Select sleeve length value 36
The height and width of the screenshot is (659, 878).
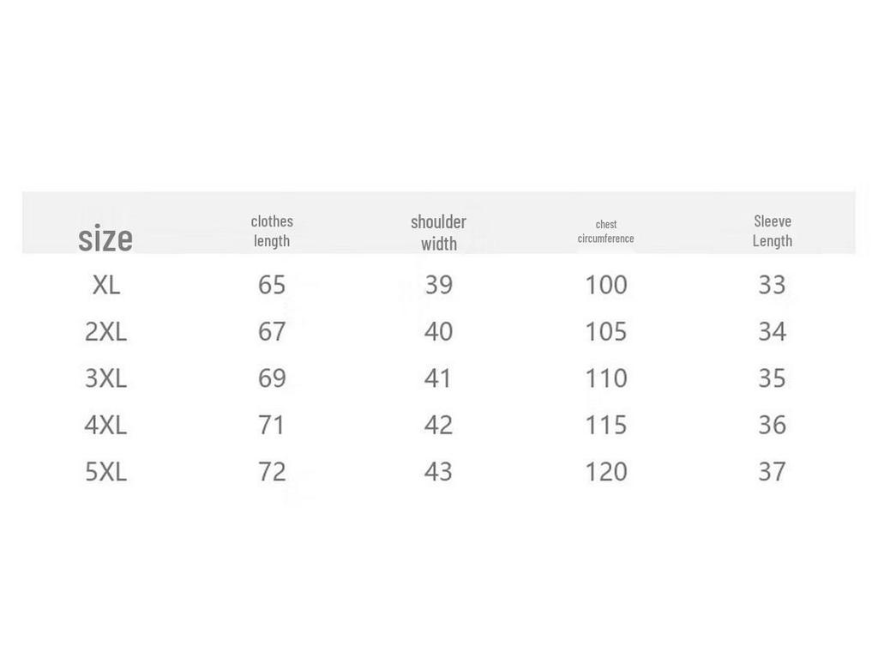pyautogui.click(x=772, y=425)
